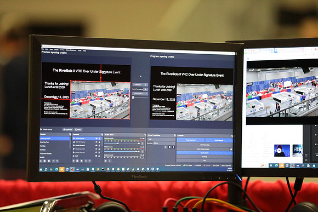The height and width of the screenshot is (212, 318).
Task: Launch VLC cone icon in taskbar
Action: tap(133, 169)
